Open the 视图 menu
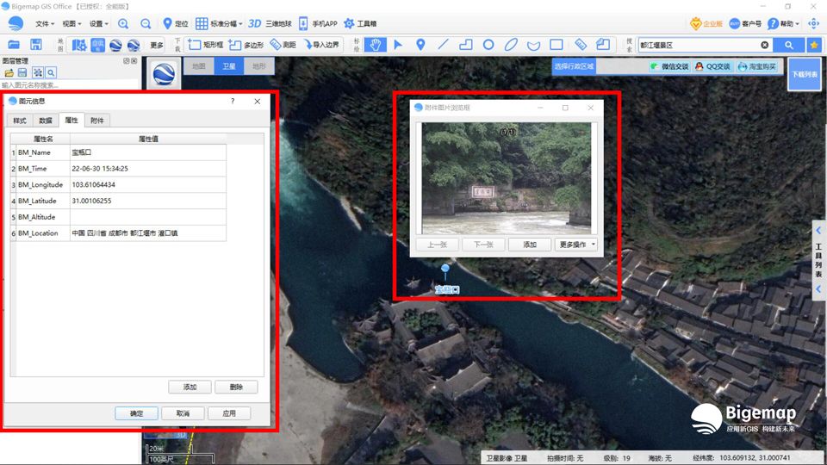 [72, 24]
